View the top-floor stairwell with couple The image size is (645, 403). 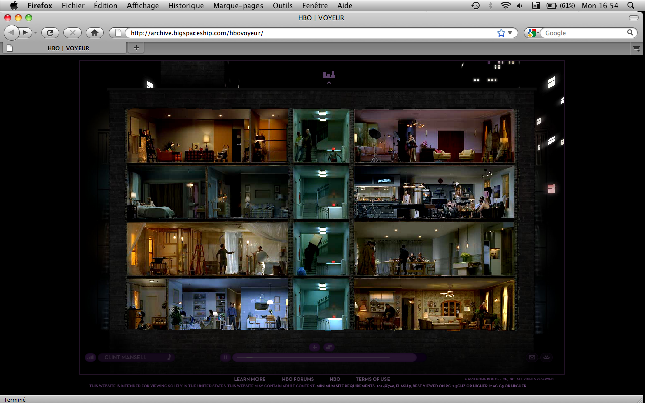click(321, 136)
